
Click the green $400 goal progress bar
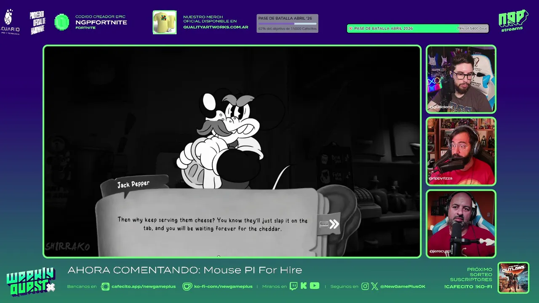tap(418, 29)
